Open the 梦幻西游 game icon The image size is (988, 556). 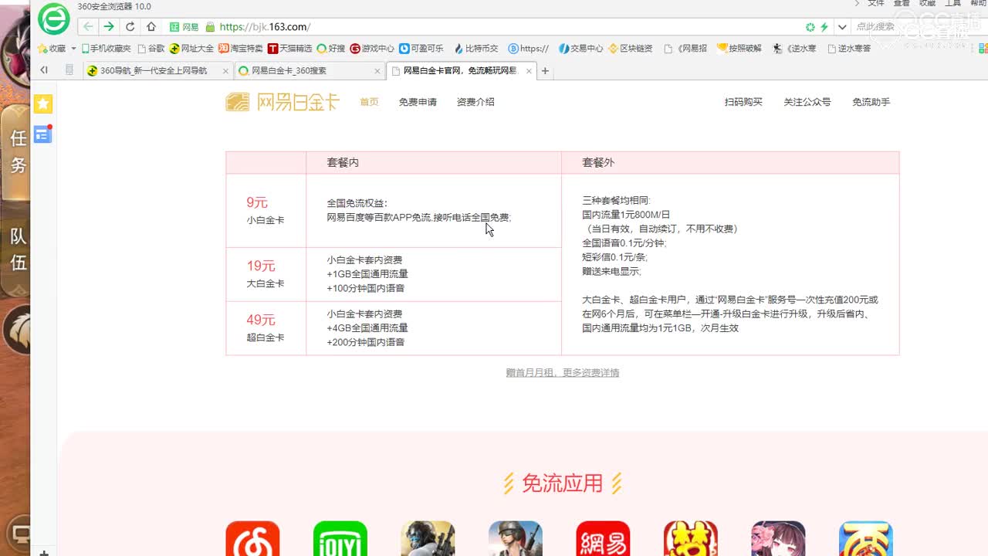(x=691, y=538)
